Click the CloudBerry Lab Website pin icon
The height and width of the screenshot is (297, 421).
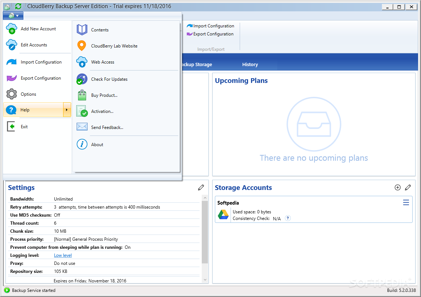(x=82, y=46)
